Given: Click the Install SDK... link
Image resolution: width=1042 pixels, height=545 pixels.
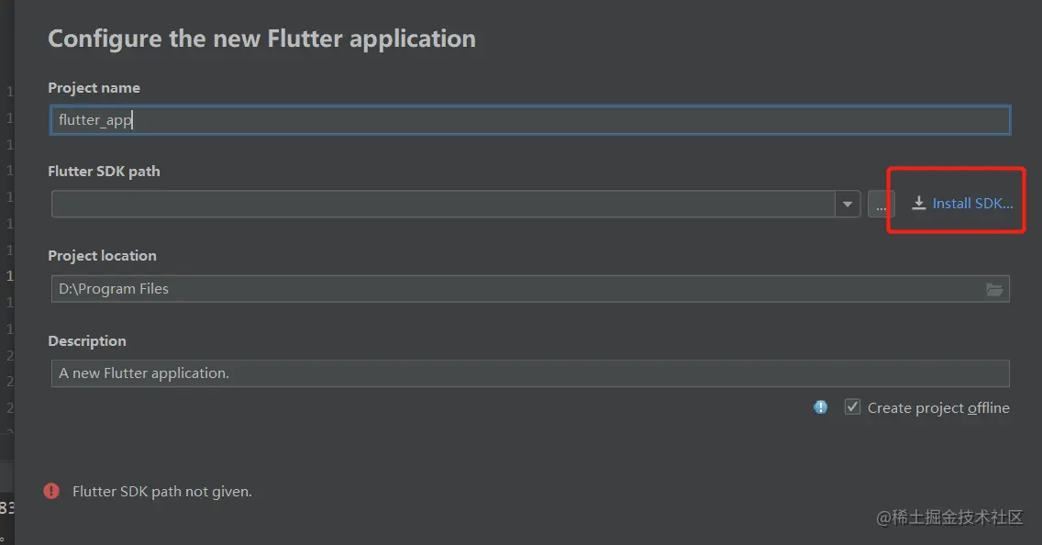Looking at the screenshot, I should pos(972,204).
